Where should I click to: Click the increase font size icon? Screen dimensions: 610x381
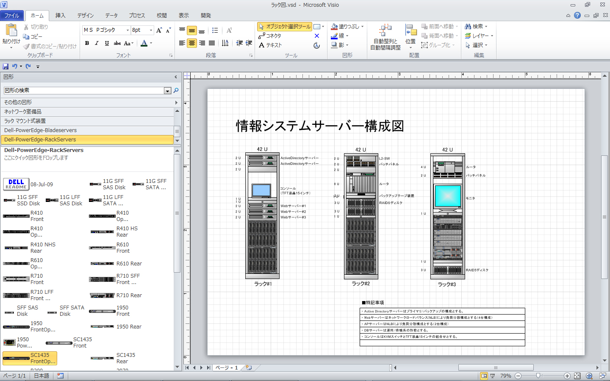[x=159, y=30]
